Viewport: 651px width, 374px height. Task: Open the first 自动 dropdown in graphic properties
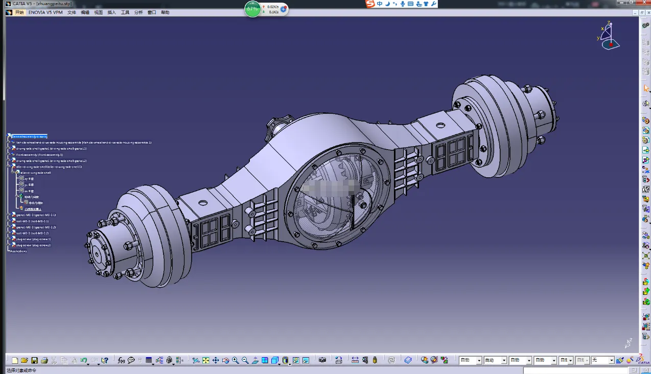479,360
